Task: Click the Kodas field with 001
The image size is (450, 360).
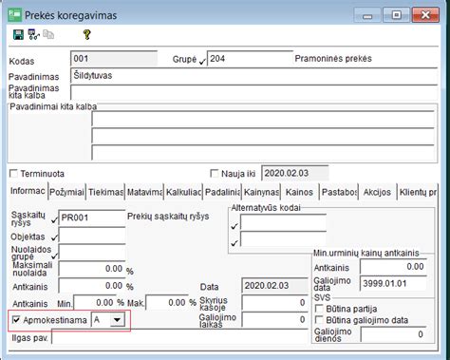Action: pos(114,59)
